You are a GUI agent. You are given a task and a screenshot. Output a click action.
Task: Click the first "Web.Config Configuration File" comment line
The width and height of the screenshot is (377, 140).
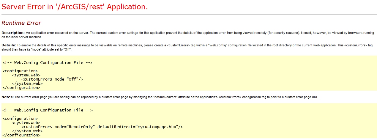(48, 63)
